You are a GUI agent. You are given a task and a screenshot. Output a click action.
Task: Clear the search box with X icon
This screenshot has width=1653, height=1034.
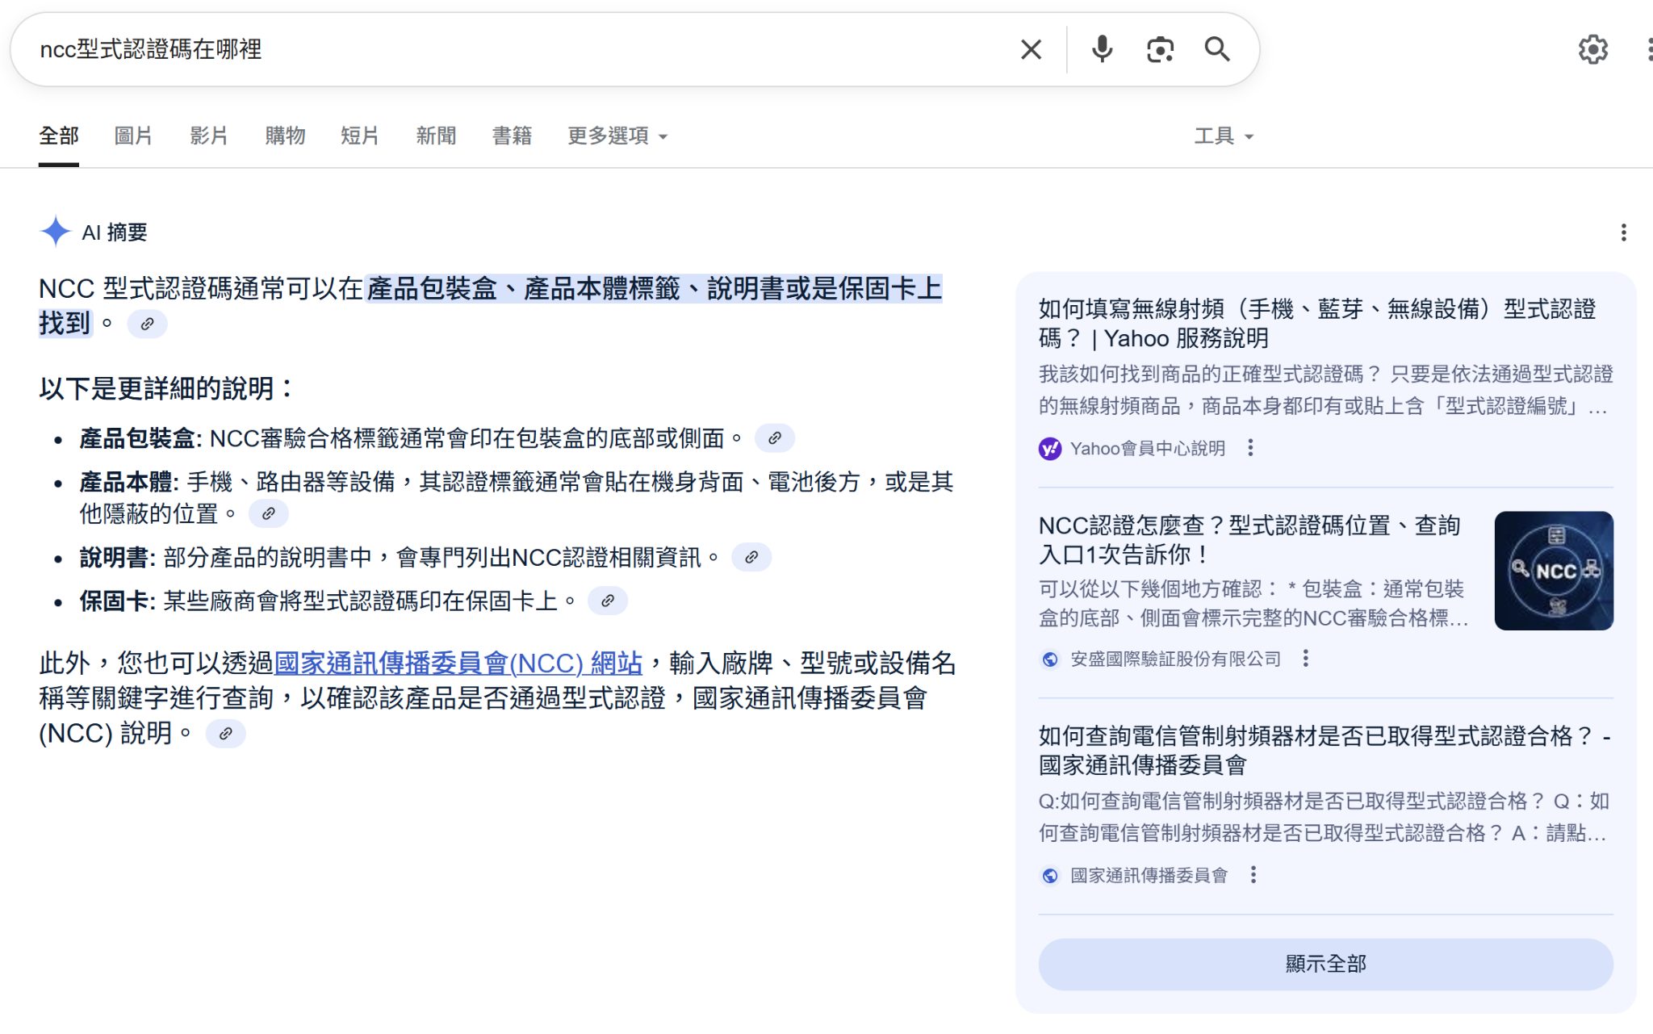click(x=1031, y=49)
